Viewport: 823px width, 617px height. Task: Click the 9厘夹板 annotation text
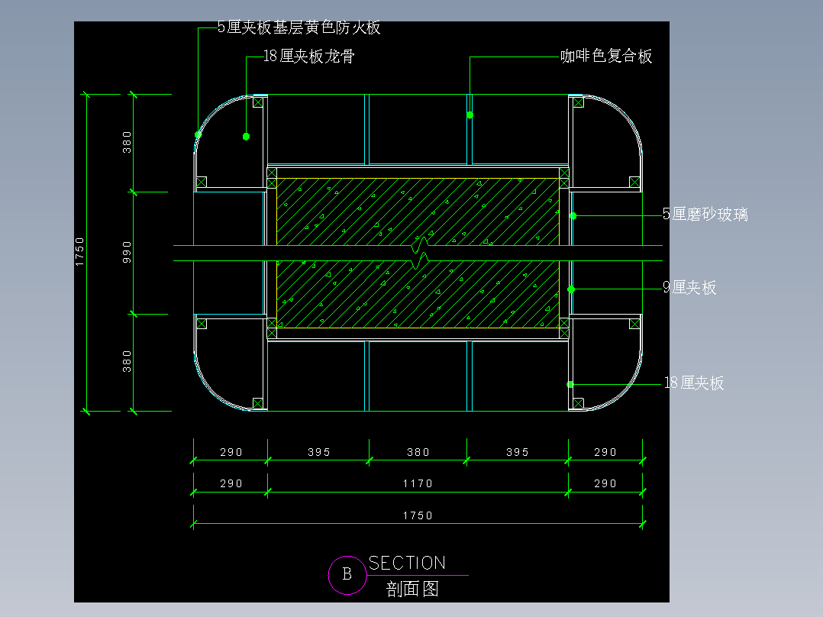point(689,287)
